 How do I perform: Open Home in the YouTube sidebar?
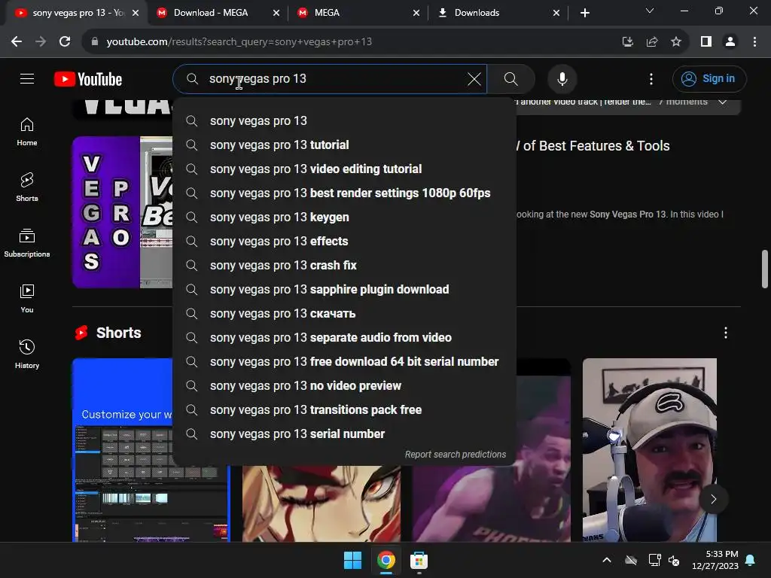point(27,132)
